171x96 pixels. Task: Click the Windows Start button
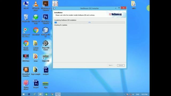click(x=24, y=94)
